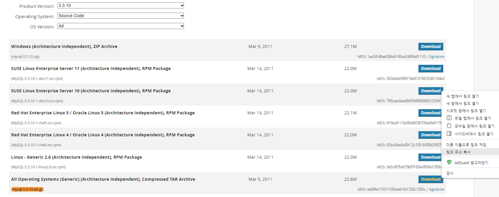Viewport: 499px width, 197px height.
Task: Open Signature link for mysql-5.5.10.tar.gz
Action: (436, 189)
